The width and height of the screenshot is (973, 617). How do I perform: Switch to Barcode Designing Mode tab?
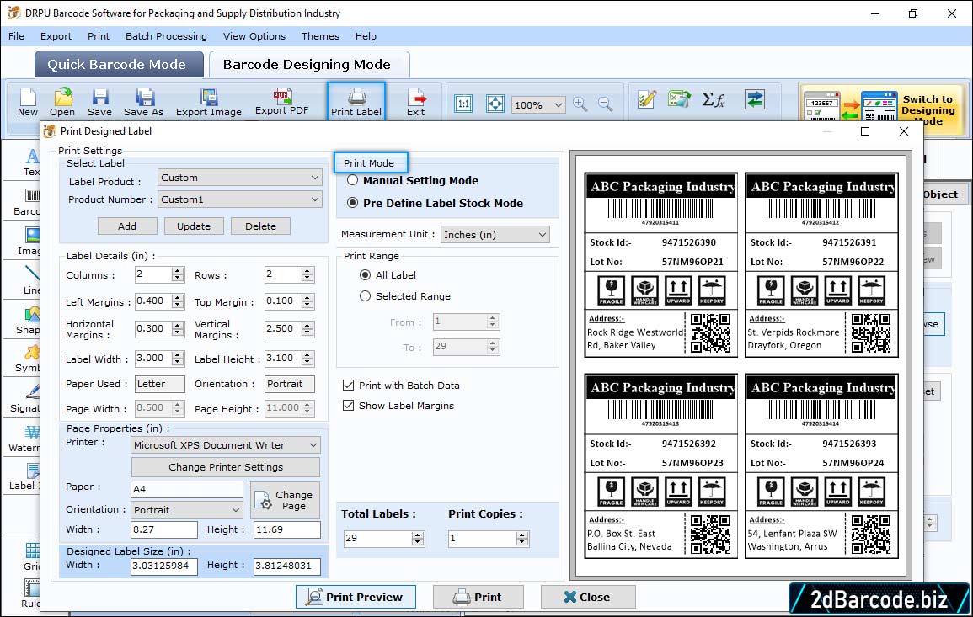click(309, 65)
